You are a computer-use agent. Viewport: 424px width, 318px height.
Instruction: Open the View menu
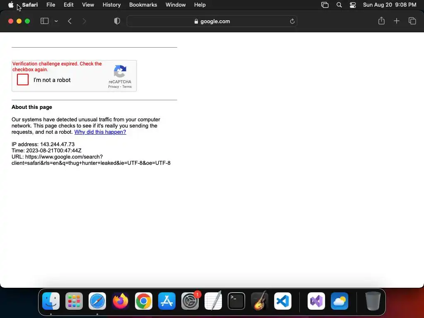88,5
